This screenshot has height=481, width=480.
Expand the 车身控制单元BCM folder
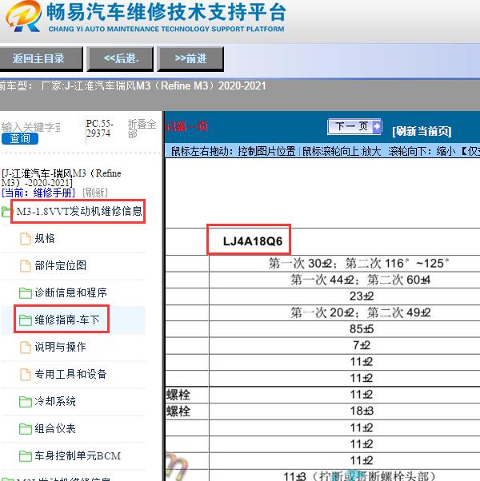78,455
